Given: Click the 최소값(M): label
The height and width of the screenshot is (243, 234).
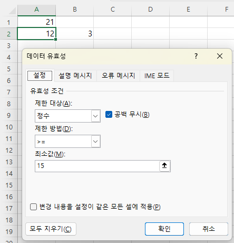Looking at the screenshot, I should [x=50, y=154].
